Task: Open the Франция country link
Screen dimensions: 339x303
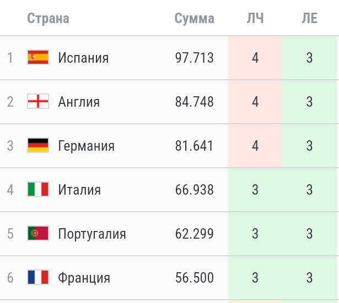Action: click(84, 278)
